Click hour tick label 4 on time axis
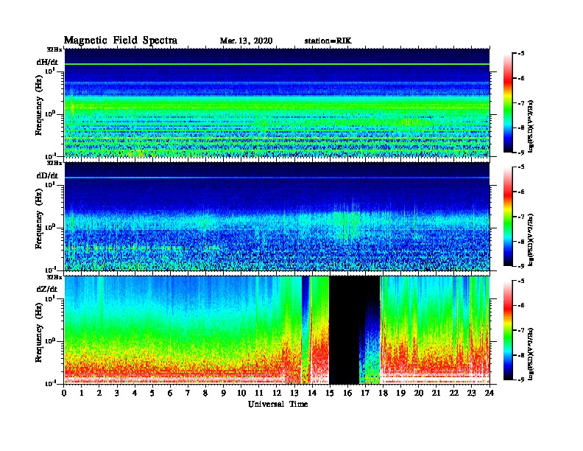The image size is (583, 451). (x=135, y=394)
